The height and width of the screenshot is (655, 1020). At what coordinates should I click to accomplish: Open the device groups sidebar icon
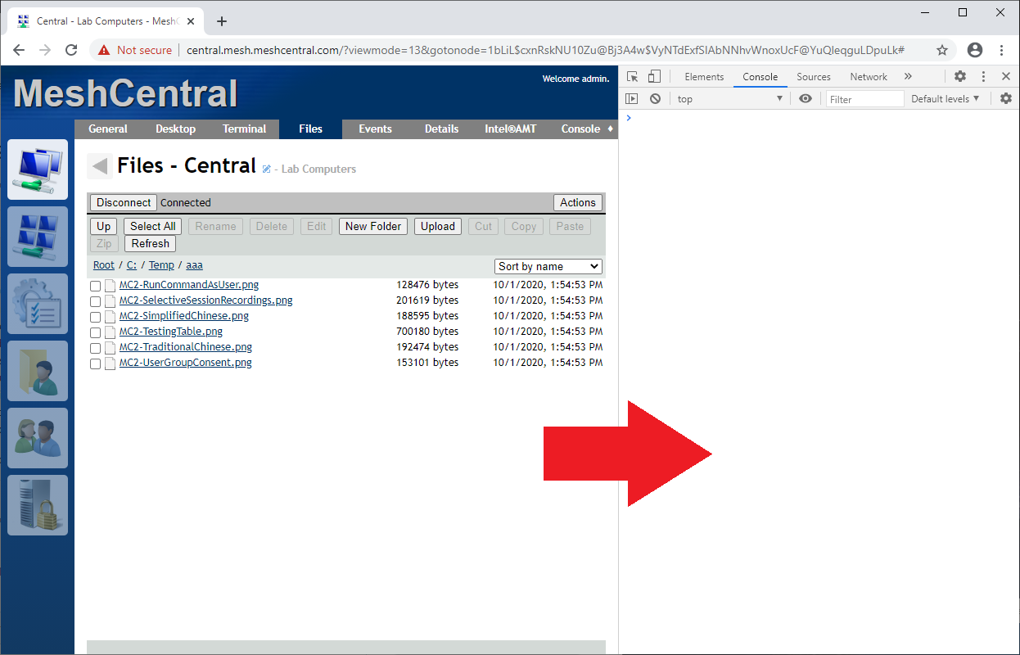38,237
